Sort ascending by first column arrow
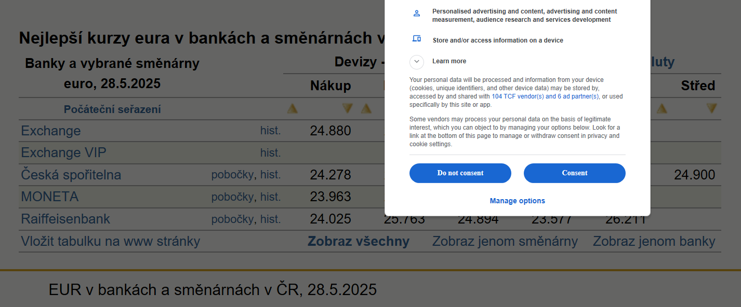Screen dimensions: 741x307 point(293,109)
